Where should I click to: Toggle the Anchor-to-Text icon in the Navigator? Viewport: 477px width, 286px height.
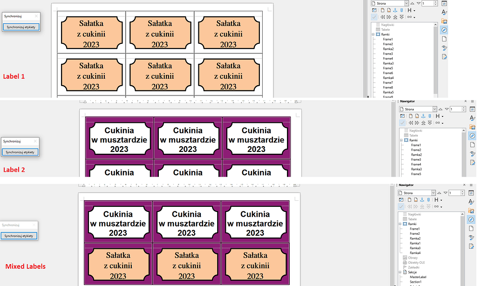coord(395,10)
